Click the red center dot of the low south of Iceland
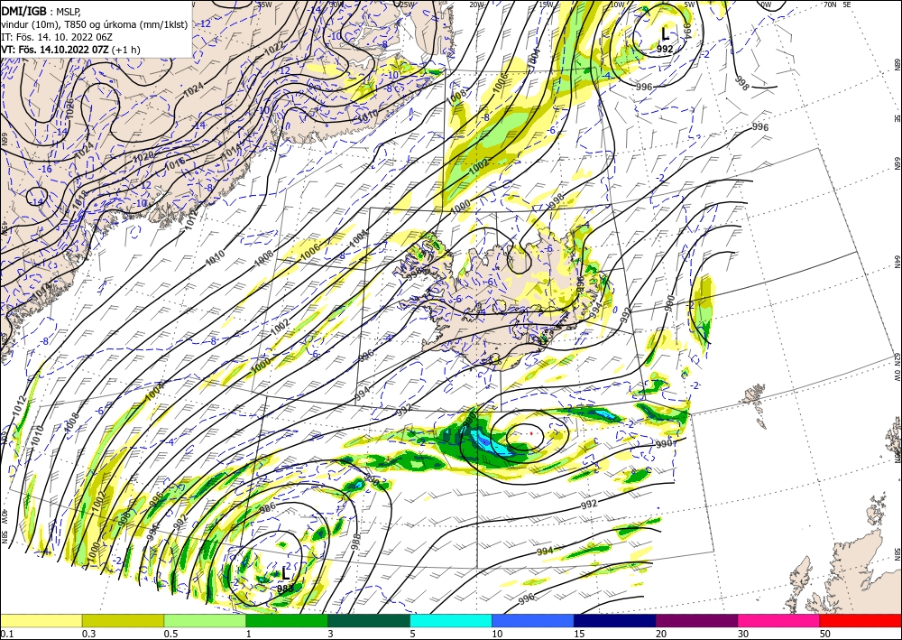 pos(531,432)
